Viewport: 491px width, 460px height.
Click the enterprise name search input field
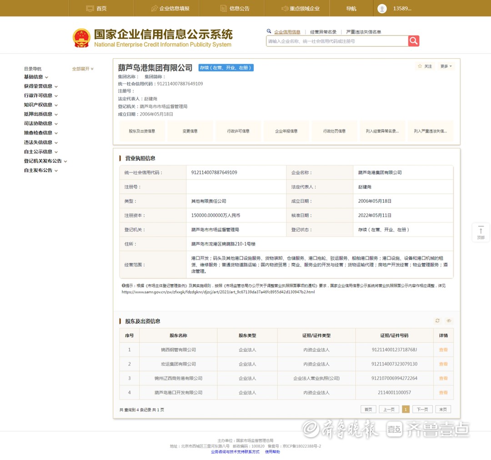[337, 41]
